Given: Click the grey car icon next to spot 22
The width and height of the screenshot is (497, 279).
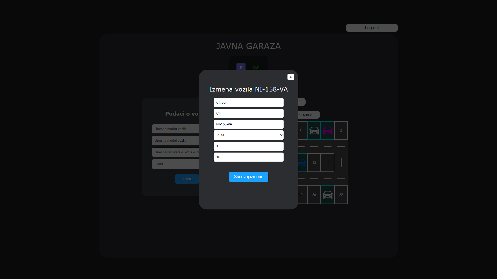Looking at the screenshot, I should coord(328,195).
